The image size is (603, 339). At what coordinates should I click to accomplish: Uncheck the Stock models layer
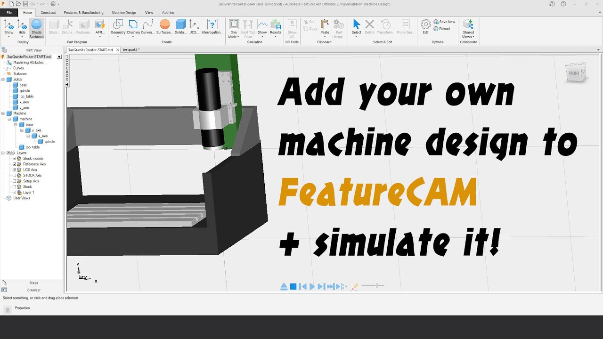pos(14,159)
